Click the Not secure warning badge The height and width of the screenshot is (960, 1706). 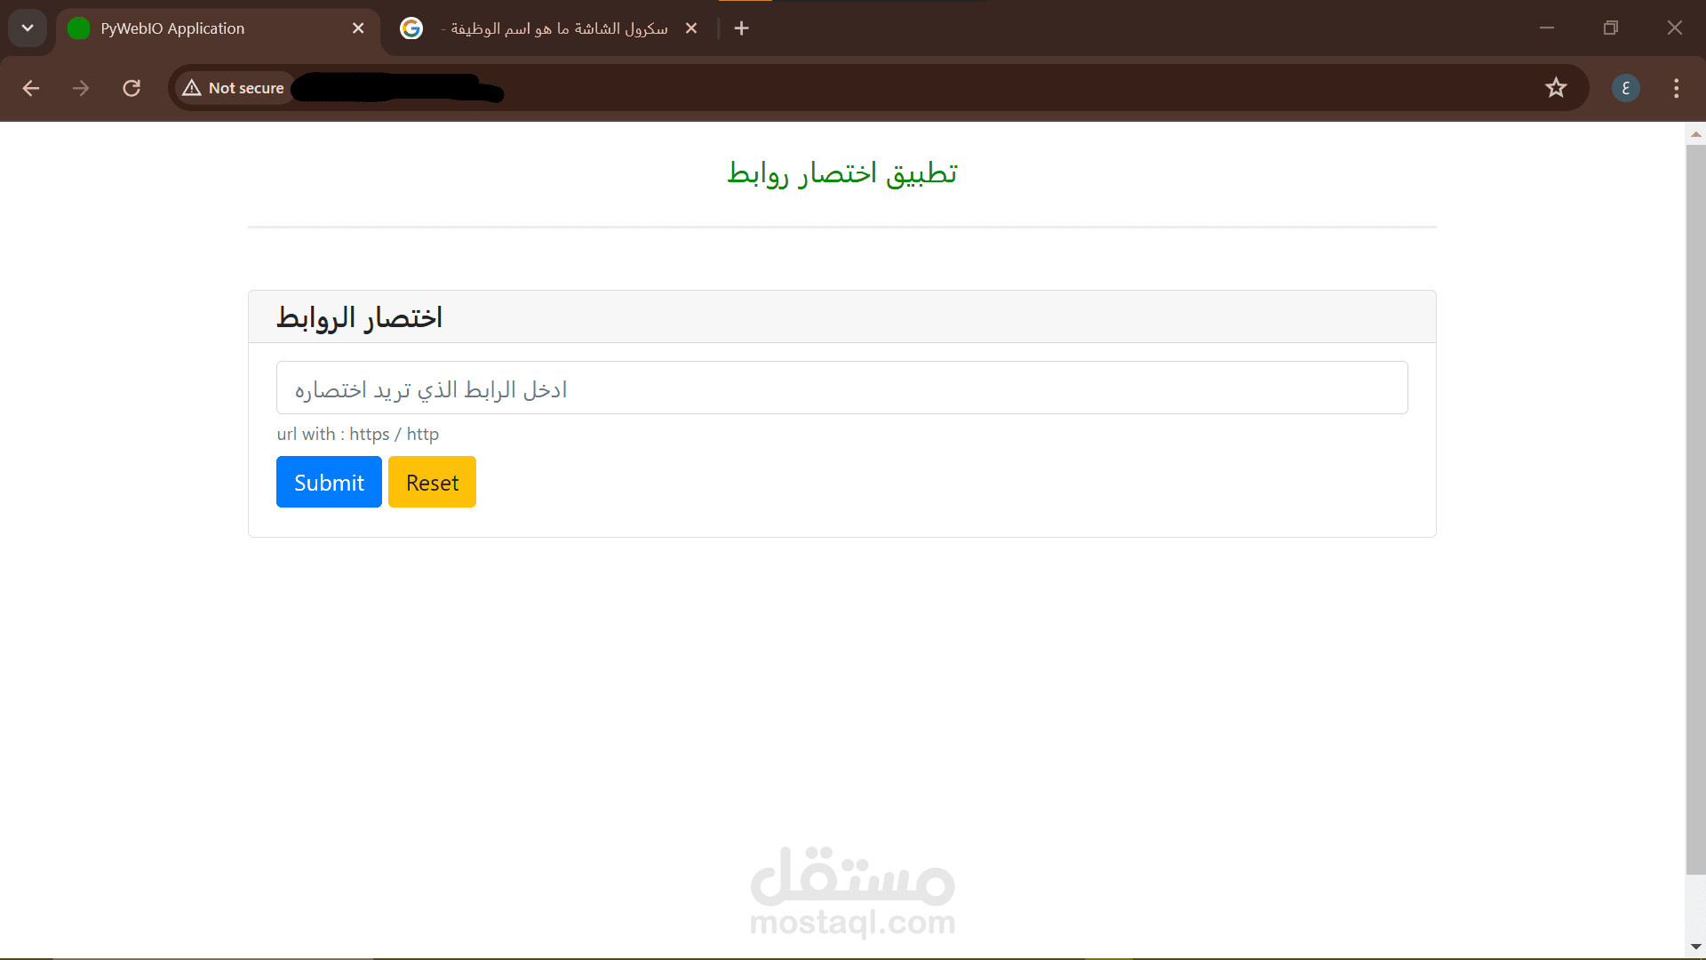click(234, 88)
